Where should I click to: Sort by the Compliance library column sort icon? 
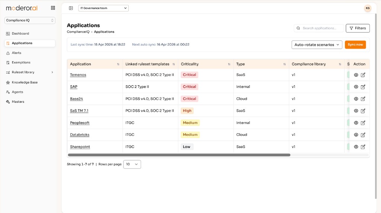click(x=340, y=64)
